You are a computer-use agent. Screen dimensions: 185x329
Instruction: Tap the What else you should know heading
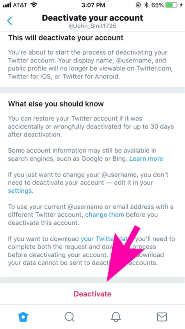point(56,104)
